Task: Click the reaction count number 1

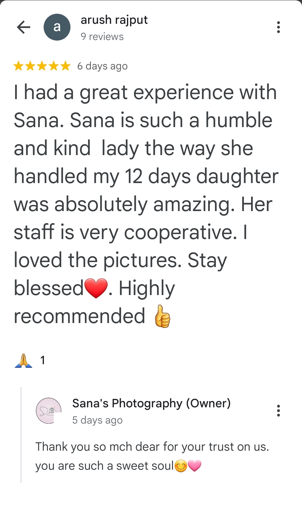Action: 43,360
